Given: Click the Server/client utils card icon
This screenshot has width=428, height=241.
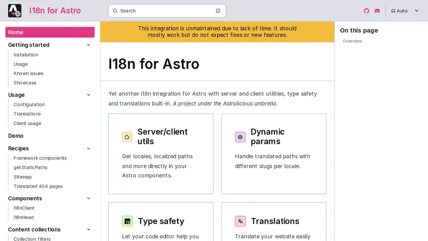Looking at the screenshot, I should coord(127,137).
